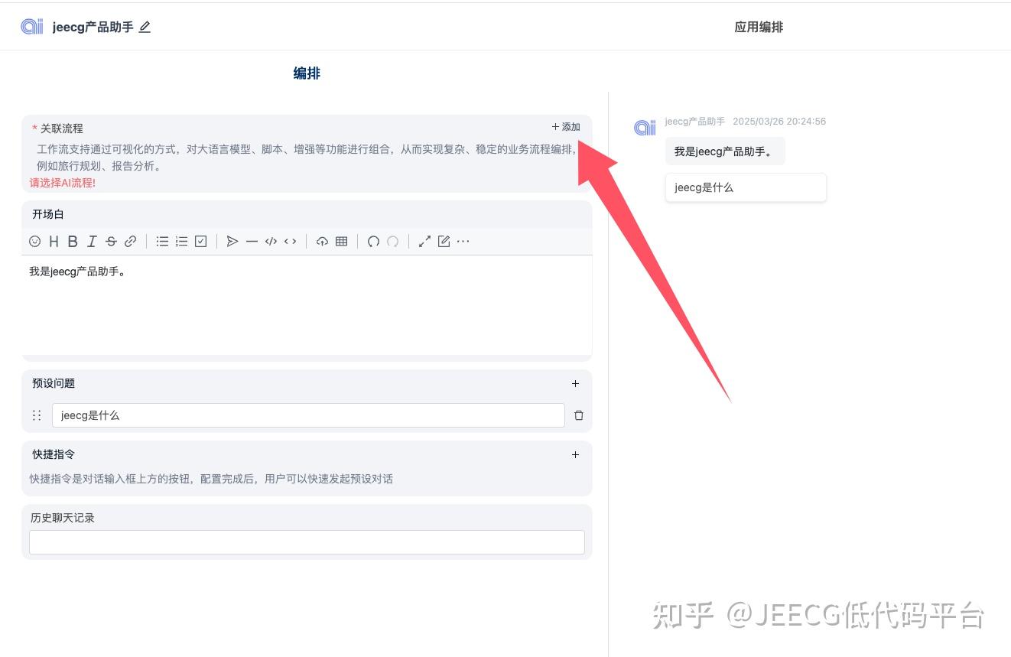1011x657 pixels.
Task: Insert a hyperlink using the link icon
Action: pos(131,242)
